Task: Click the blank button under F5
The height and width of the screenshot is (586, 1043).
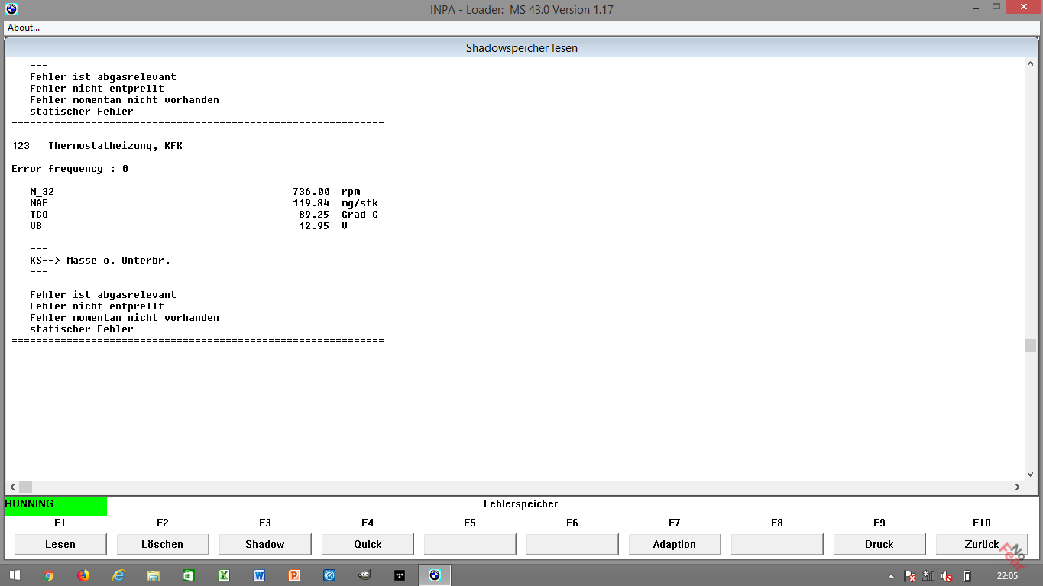Action: 470,544
